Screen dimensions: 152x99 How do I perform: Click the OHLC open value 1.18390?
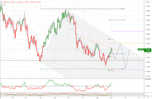click(x=4, y=2)
